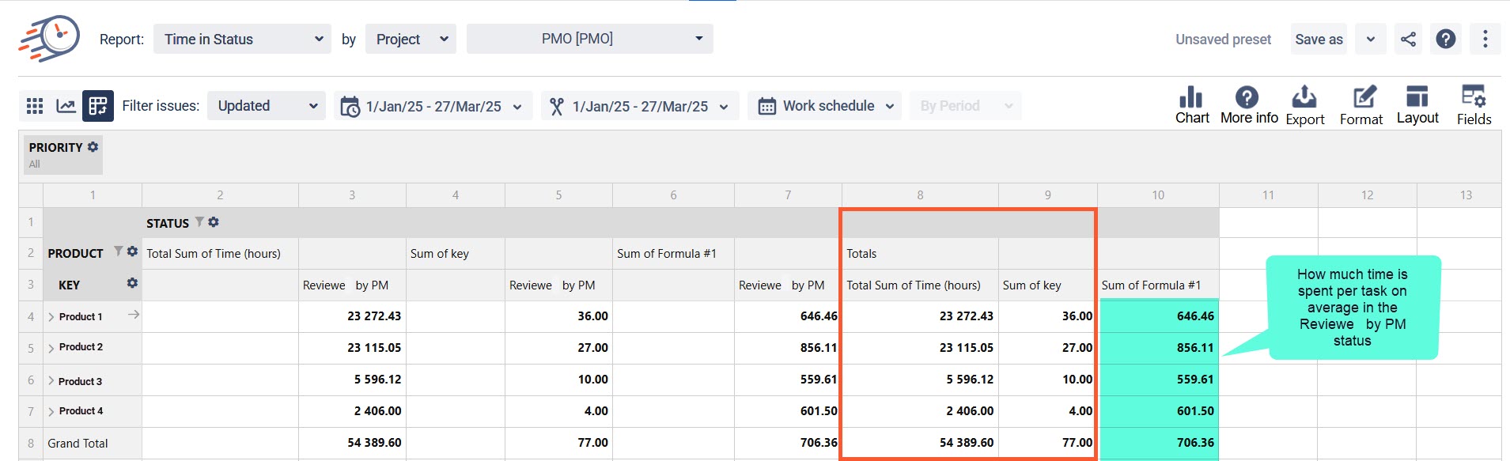Expand the Product 2 row
The height and width of the screenshot is (461, 1510).
[51, 348]
